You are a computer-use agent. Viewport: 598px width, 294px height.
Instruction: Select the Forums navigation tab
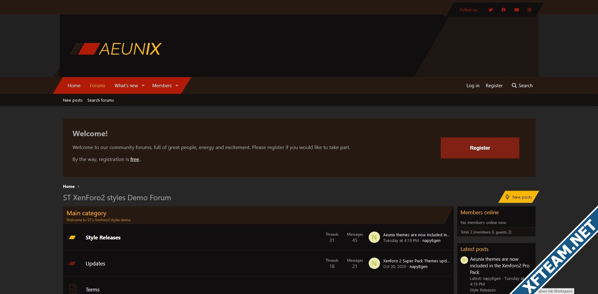tap(98, 86)
